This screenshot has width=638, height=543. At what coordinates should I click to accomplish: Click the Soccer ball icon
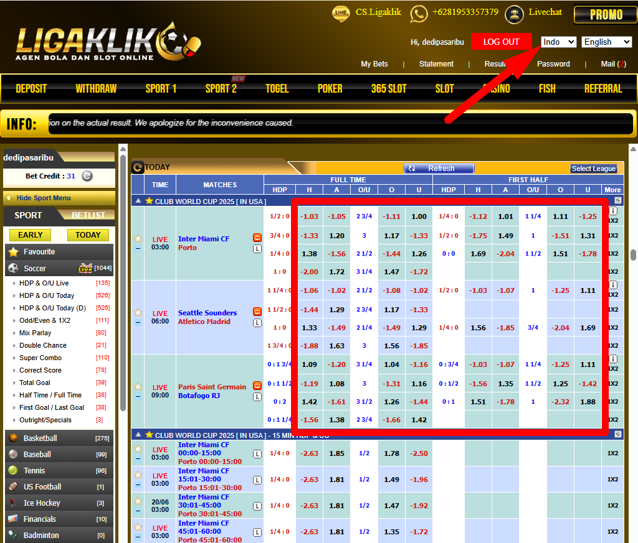(13, 268)
